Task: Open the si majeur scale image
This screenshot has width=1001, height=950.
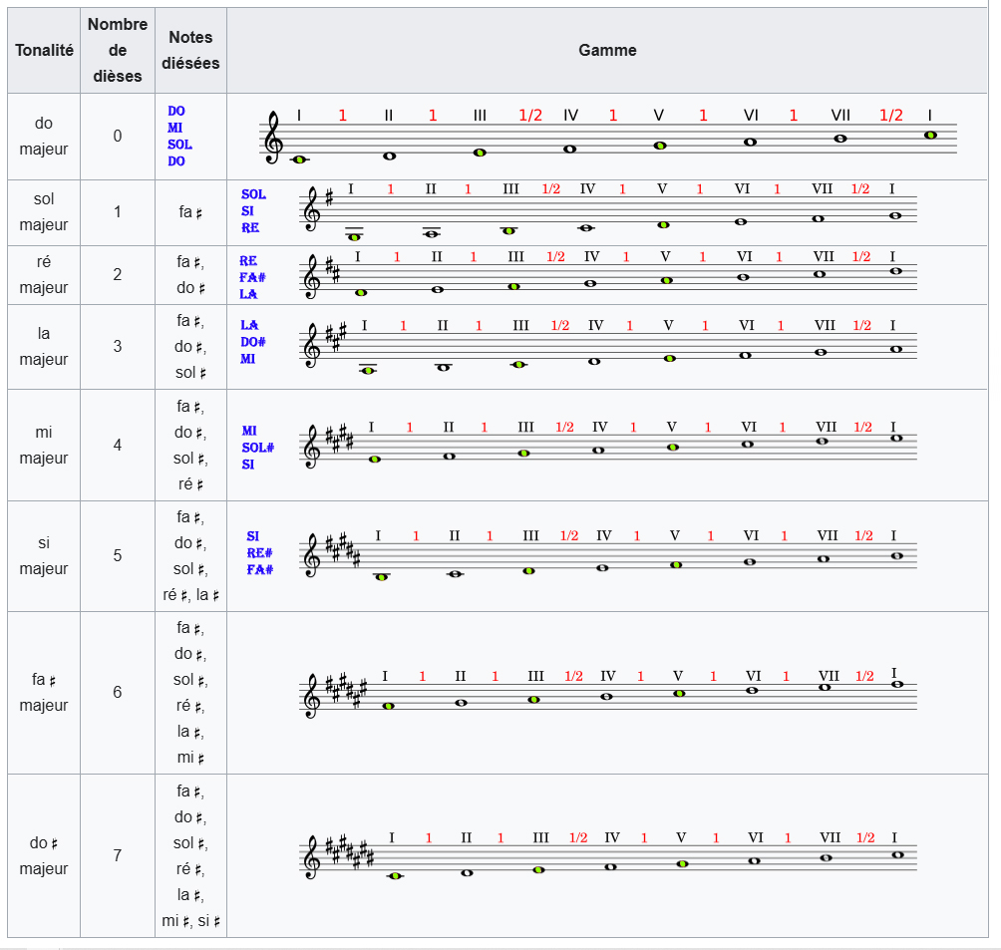Action: [x=608, y=556]
